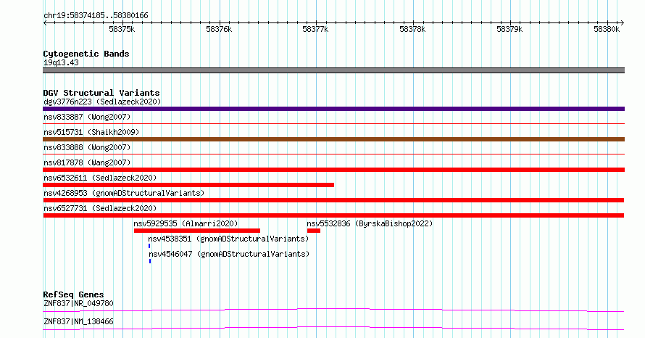Click the 19q13.43 band label

[61, 62]
